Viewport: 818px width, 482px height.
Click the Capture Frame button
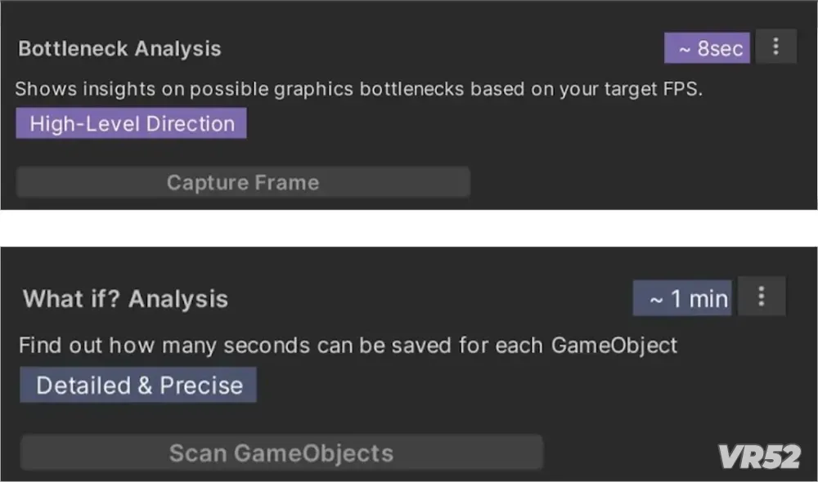pyautogui.click(x=243, y=182)
